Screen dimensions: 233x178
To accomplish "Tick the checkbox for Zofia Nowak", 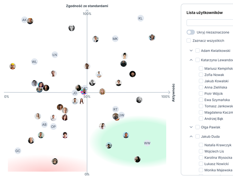I will click(x=201, y=75).
